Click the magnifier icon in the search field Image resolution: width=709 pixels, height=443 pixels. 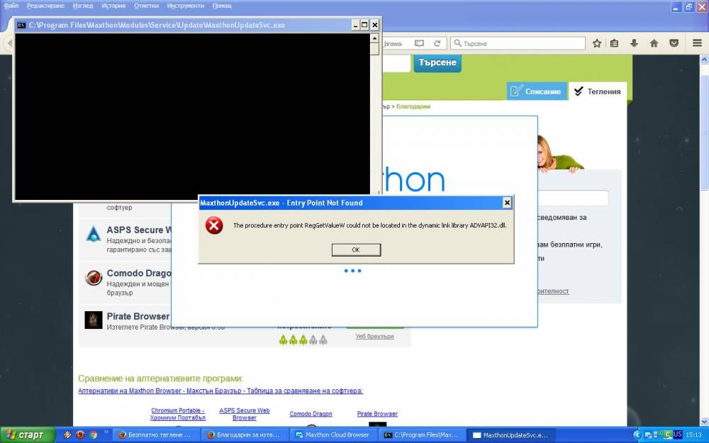click(457, 43)
